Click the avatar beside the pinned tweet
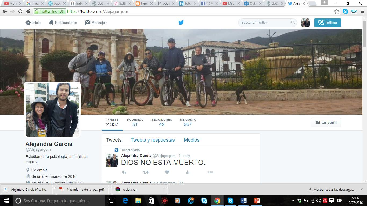The width and height of the screenshot is (367, 206). [x=112, y=160]
